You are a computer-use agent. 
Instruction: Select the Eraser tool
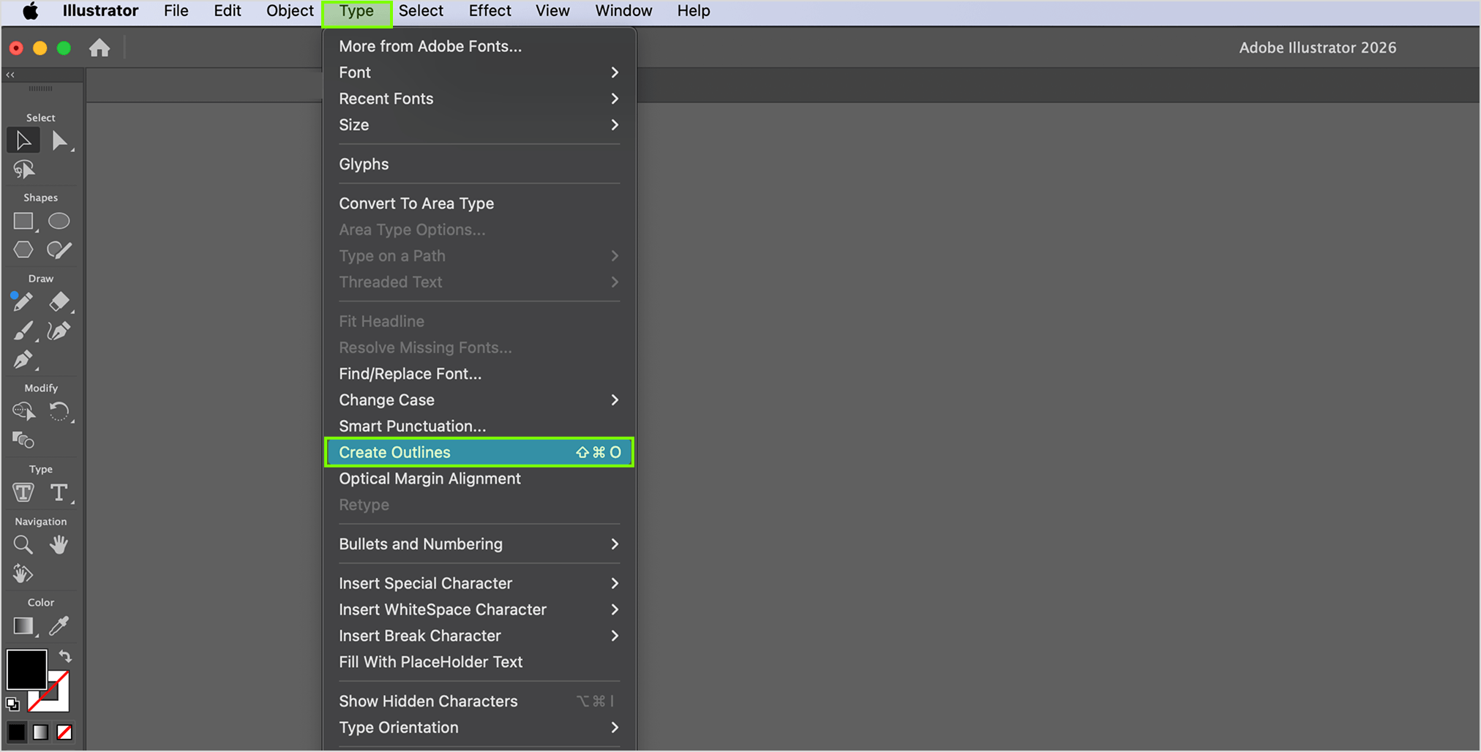coord(59,301)
